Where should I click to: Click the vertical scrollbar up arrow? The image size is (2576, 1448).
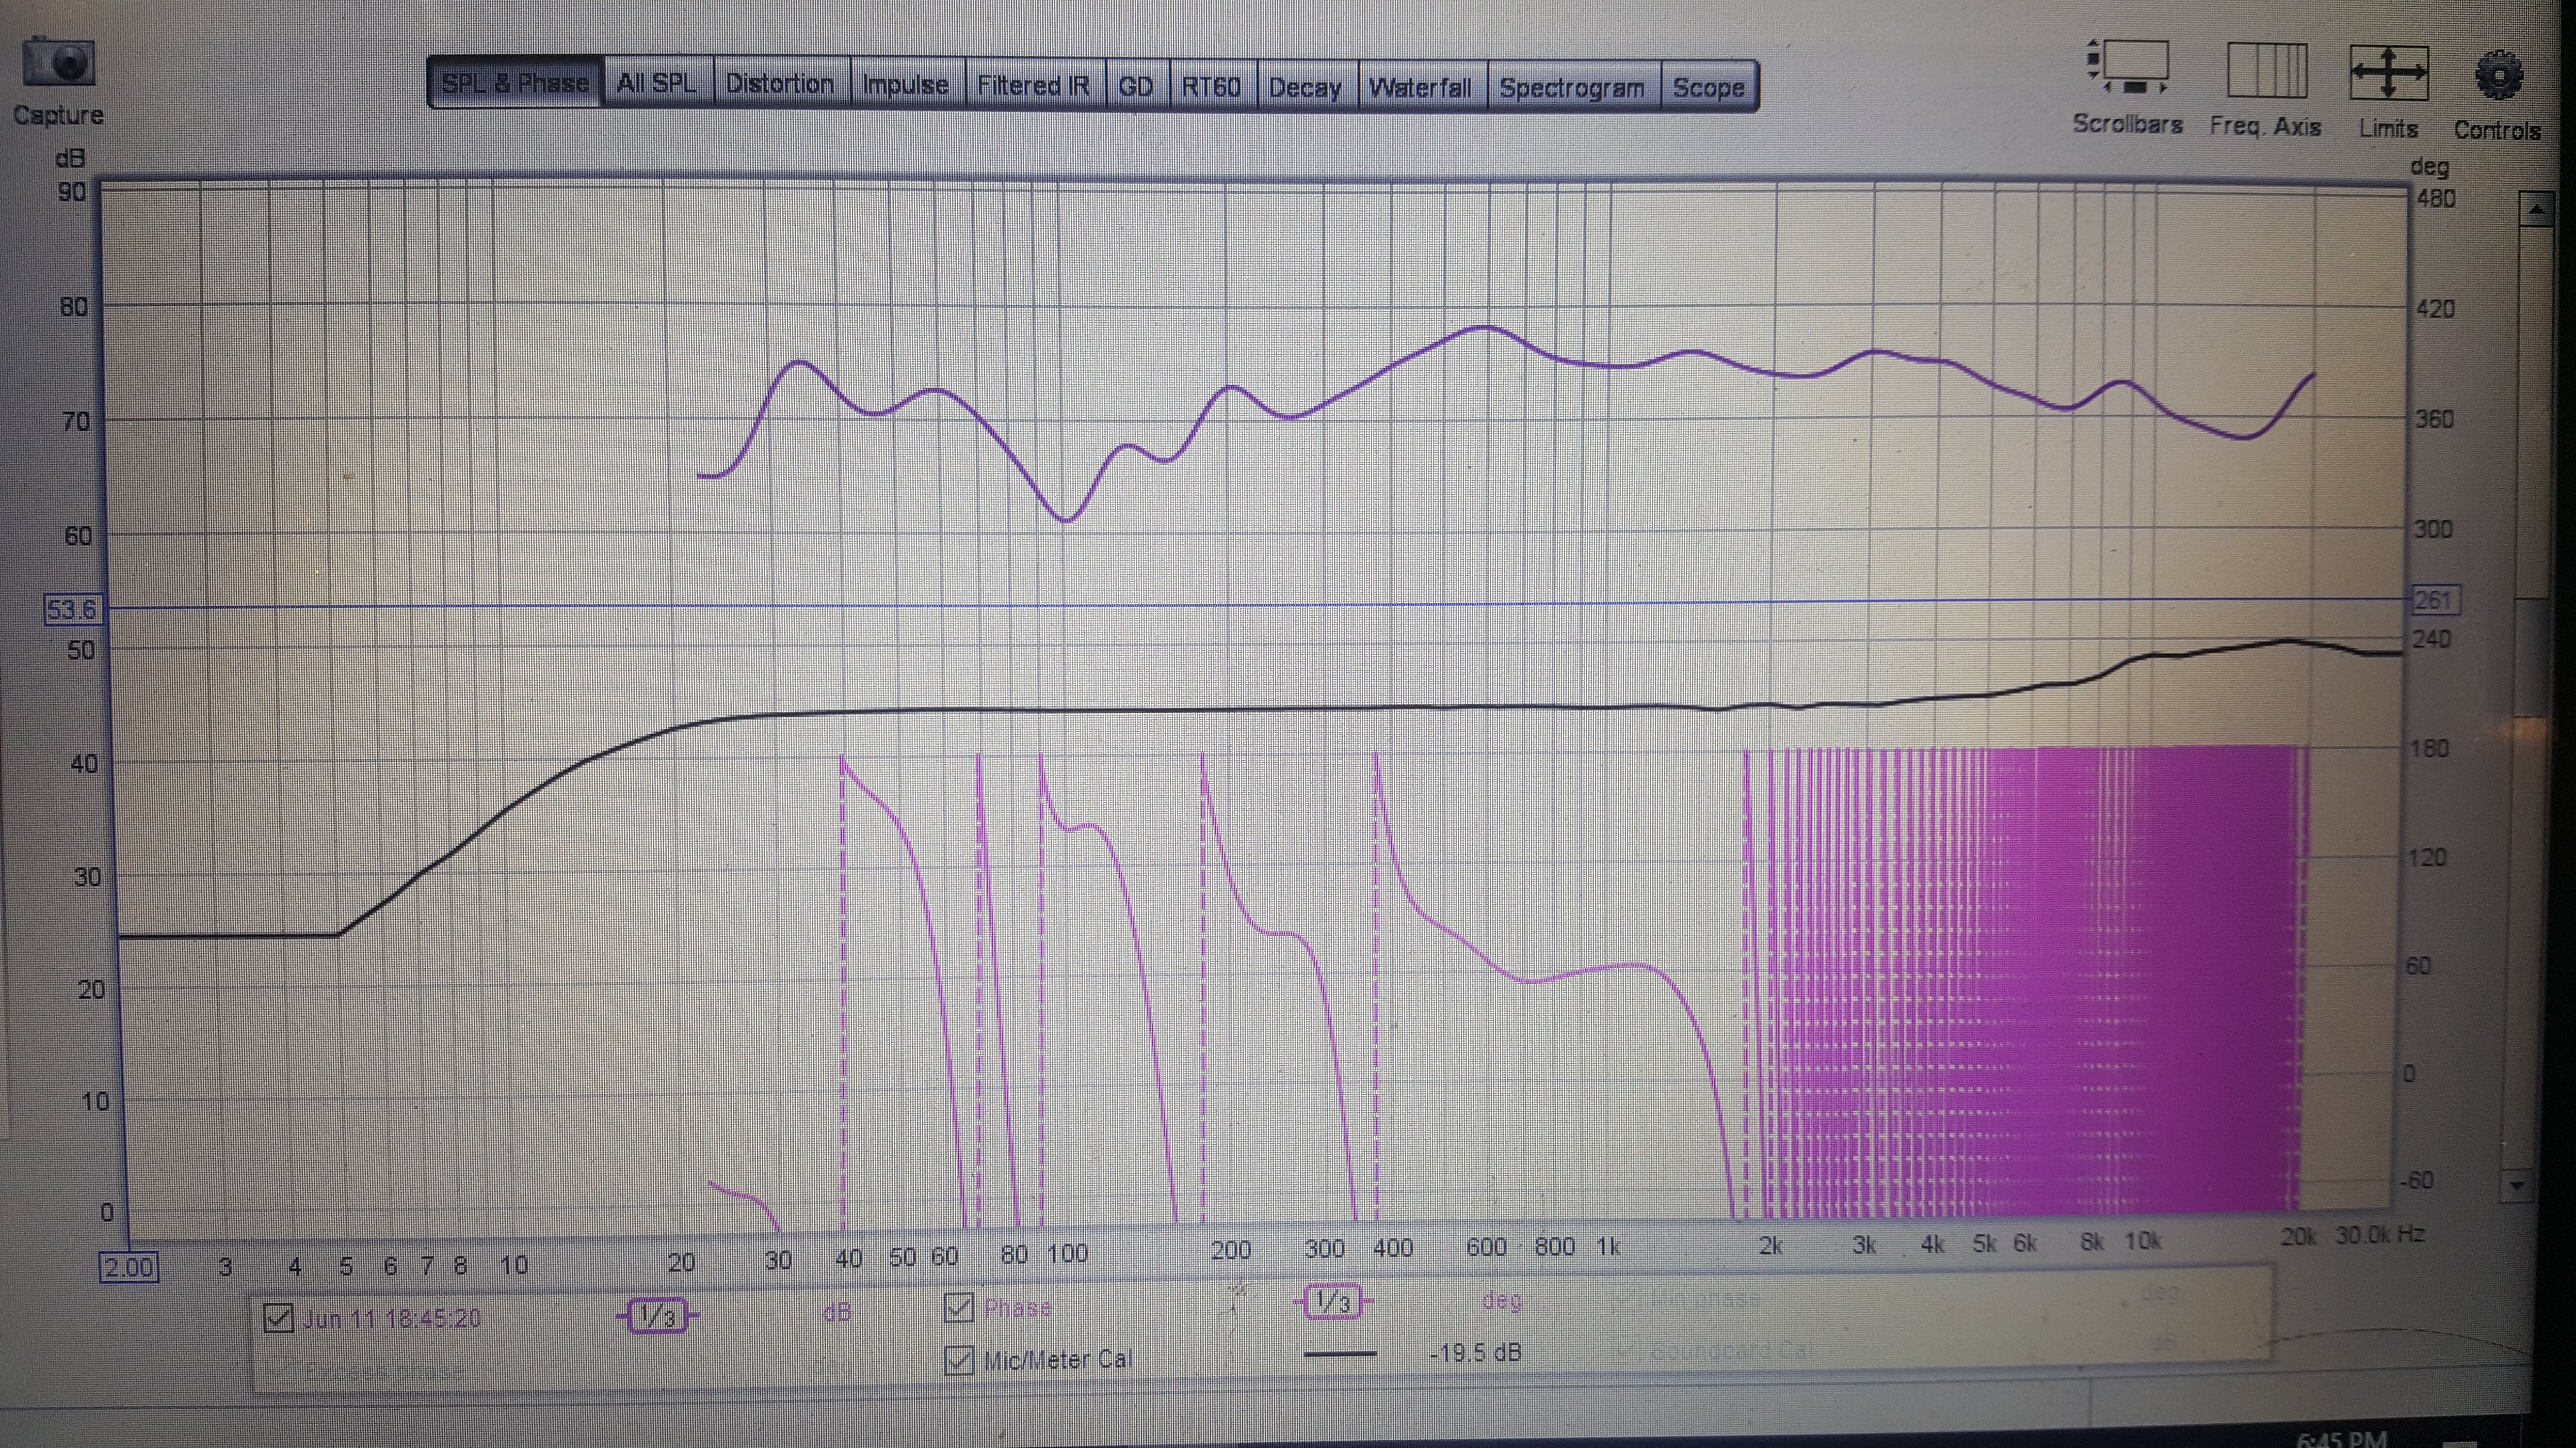coord(2536,209)
